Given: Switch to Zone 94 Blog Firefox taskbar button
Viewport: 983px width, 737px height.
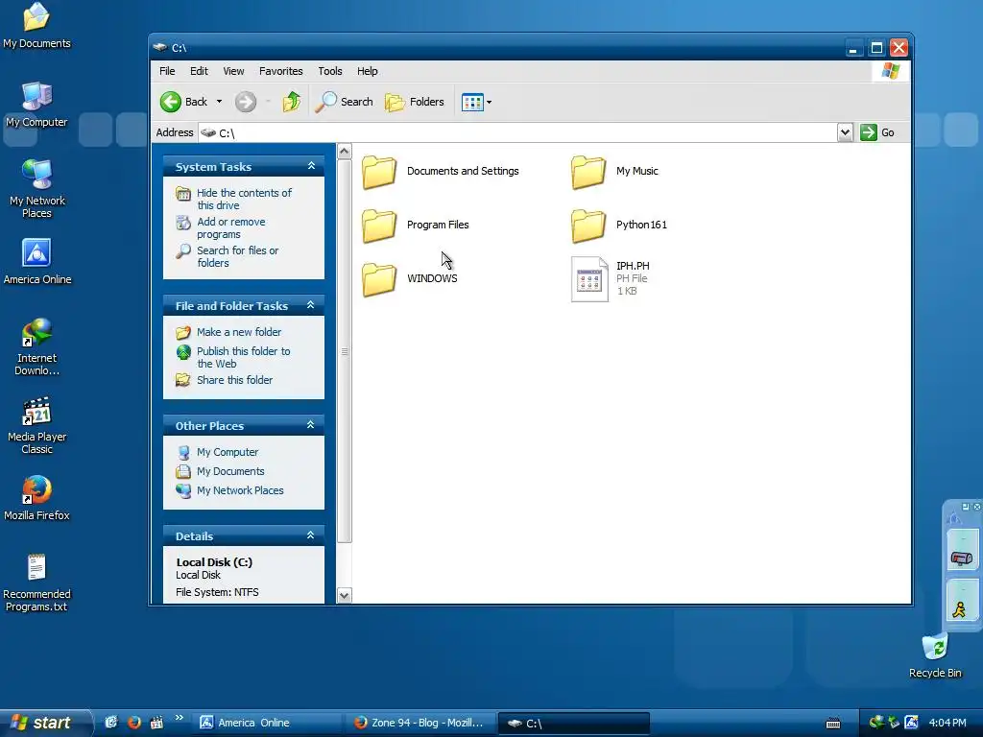Looking at the screenshot, I should point(420,723).
